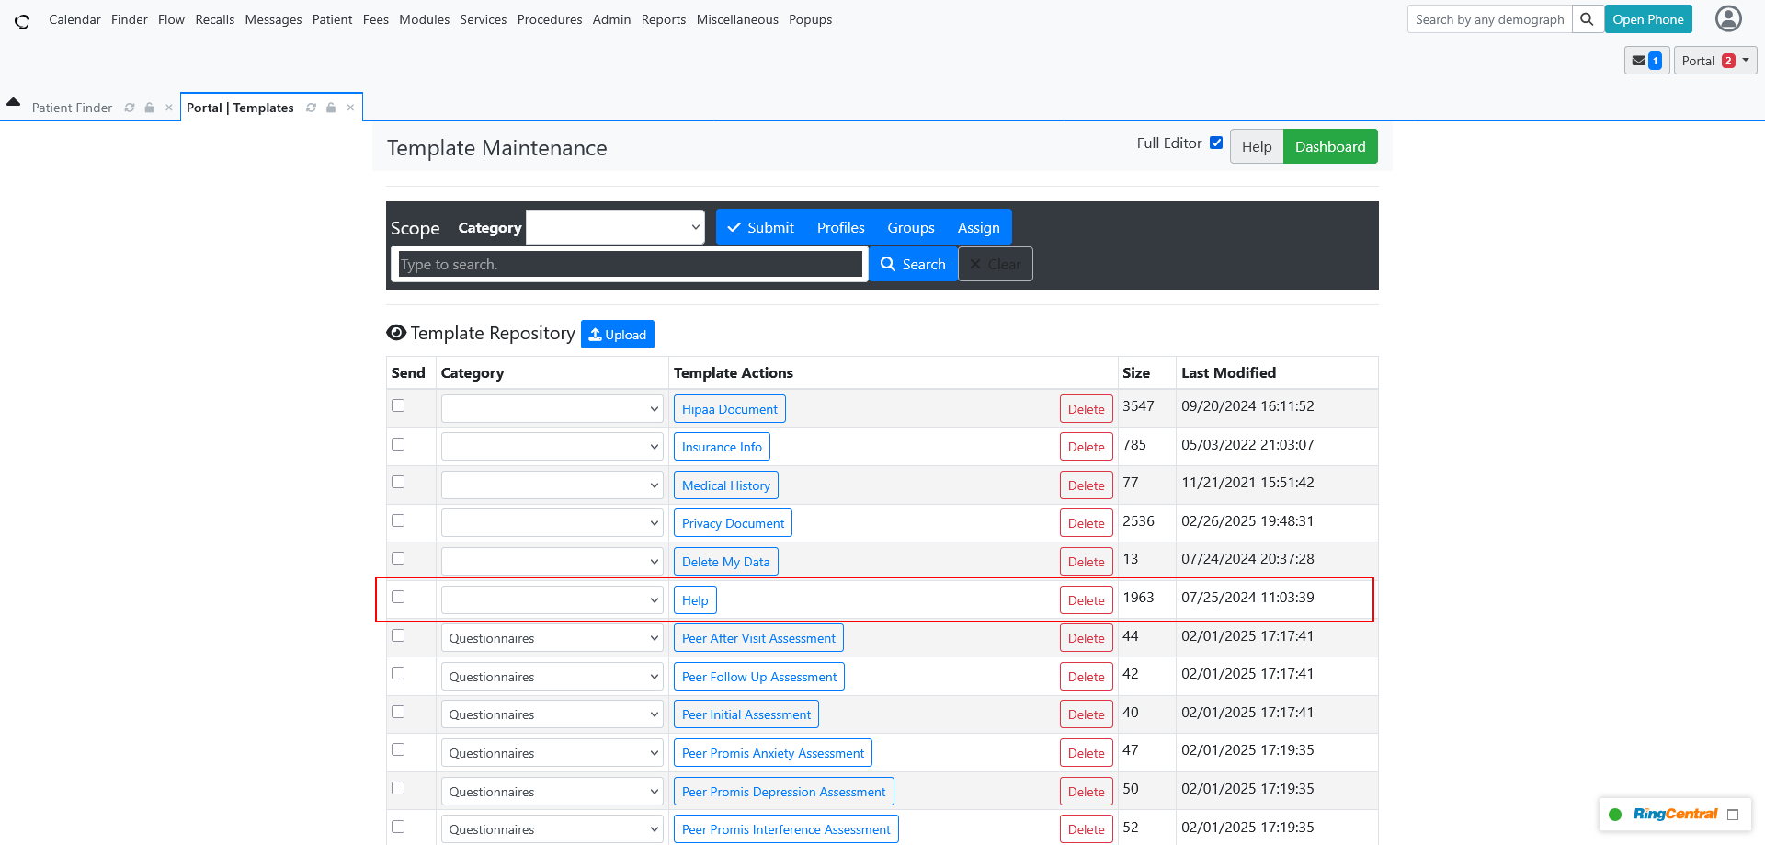Click the Groups button
Image resolution: width=1765 pixels, height=845 pixels.
(x=911, y=227)
